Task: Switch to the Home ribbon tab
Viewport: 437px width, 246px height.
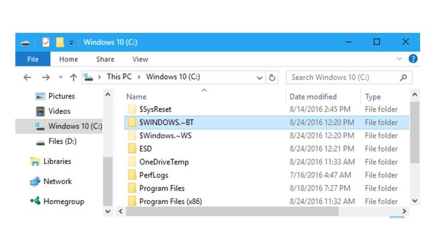Action: (x=69, y=59)
